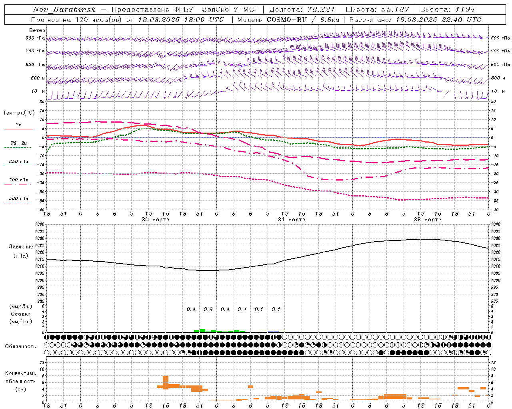The width and height of the screenshot is (512, 409).
Task: Click the "22 марта" date label
Action: pos(428,220)
